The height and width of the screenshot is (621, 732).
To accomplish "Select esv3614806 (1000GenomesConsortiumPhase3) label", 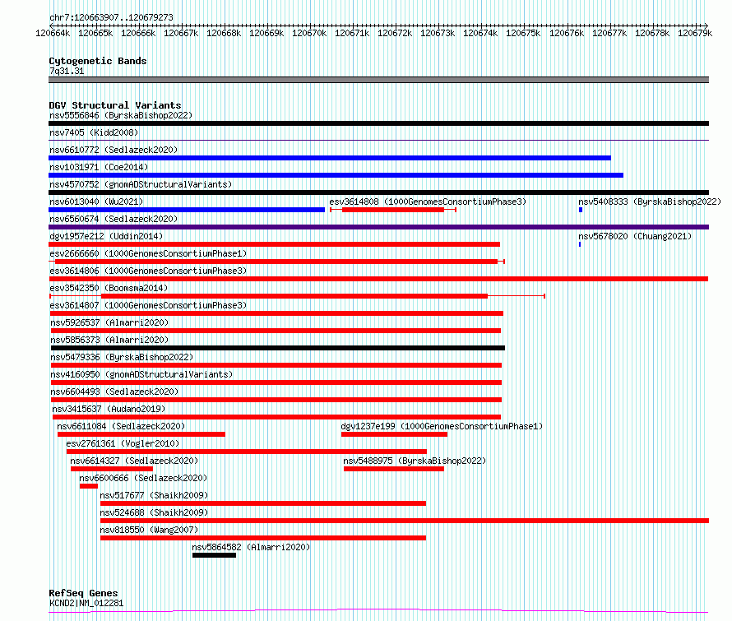I will click(148, 271).
